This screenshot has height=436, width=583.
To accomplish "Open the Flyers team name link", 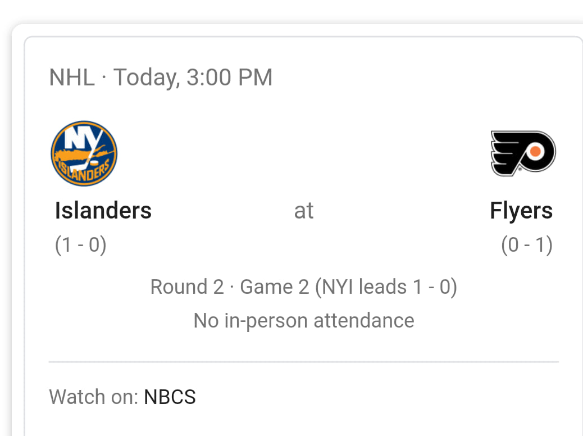I will click(521, 211).
